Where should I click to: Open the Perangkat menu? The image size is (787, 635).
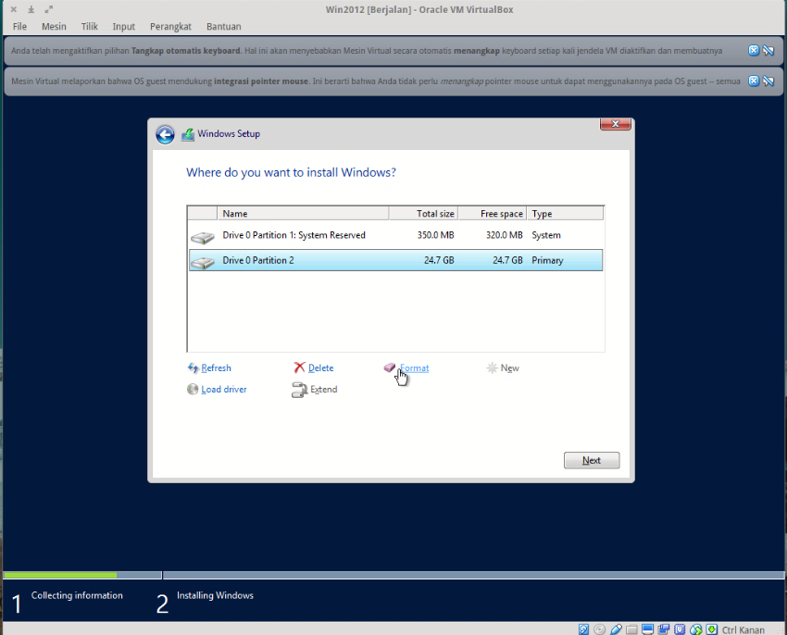(x=170, y=26)
